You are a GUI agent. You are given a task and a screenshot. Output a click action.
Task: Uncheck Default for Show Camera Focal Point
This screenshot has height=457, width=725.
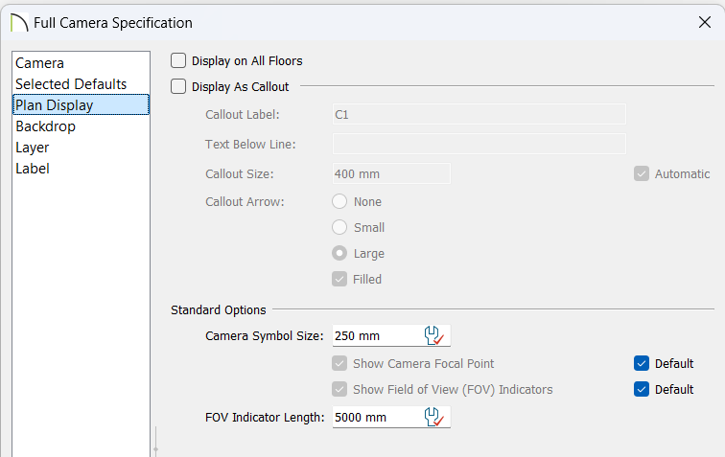642,364
